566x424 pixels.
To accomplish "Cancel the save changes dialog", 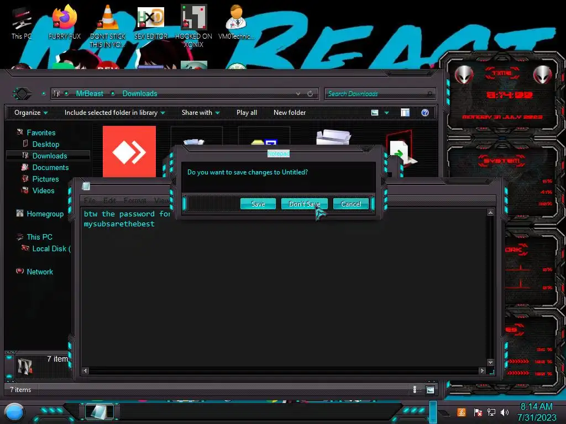I will click(351, 204).
